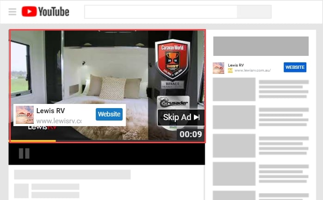Click the www.lewisrv.co URL in the video overlay
This screenshot has height=200, width=323.
pos(59,121)
